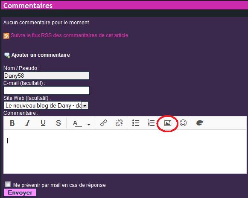Select the text color A button
This screenshot has height=198, width=248.
[77, 123]
